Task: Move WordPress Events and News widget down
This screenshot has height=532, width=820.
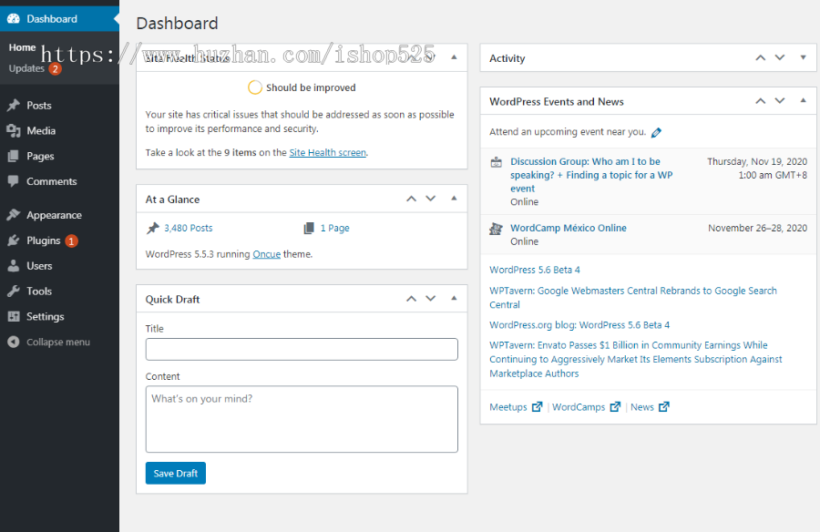Action: point(780,101)
